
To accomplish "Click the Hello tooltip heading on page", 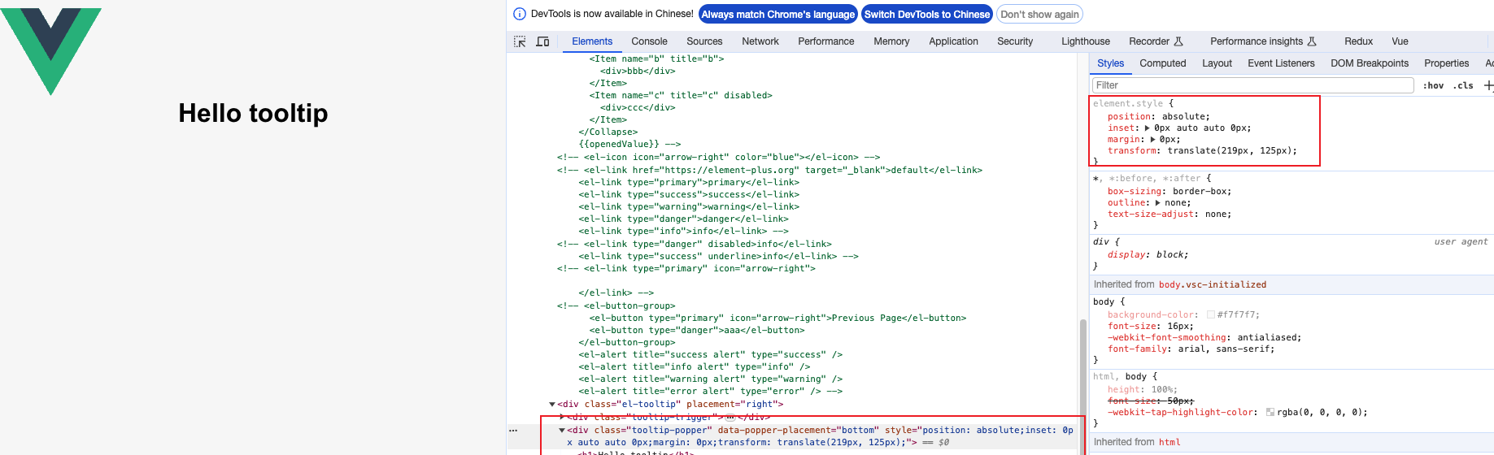I will pyautogui.click(x=253, y=113).
